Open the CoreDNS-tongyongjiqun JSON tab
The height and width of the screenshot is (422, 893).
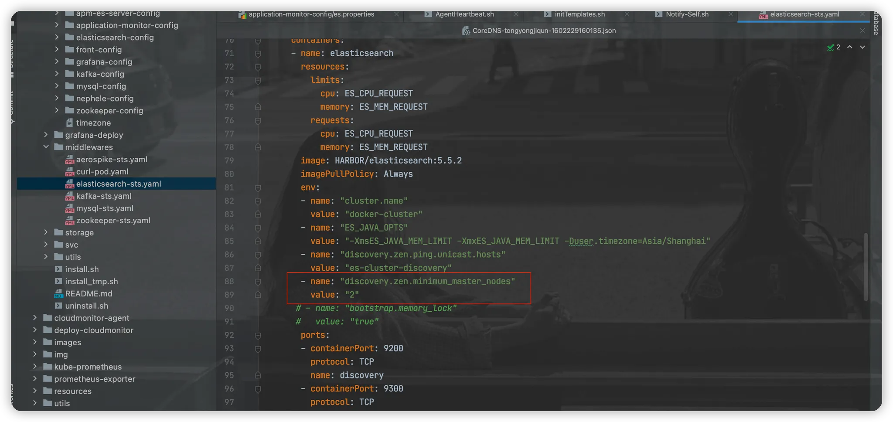544,31
